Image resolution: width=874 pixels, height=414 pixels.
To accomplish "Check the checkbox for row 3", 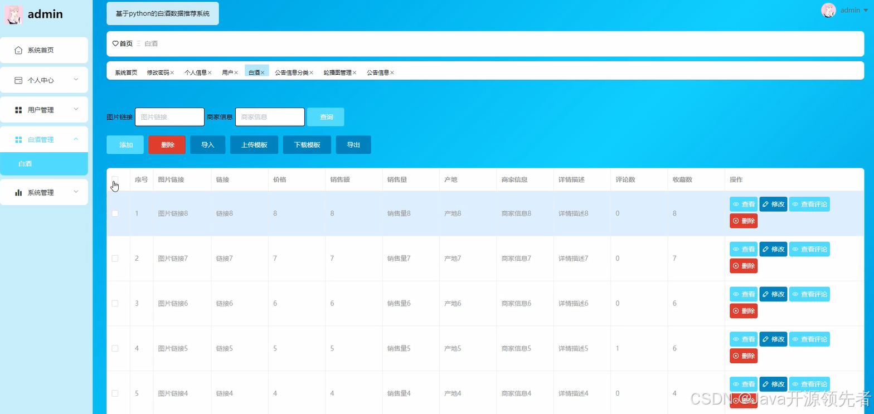I will (x=115, y=303).
